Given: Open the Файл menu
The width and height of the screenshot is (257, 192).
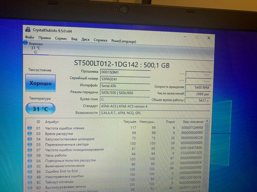Looking at the screenshot, I should pyautogui.click(x=30, y=37).
